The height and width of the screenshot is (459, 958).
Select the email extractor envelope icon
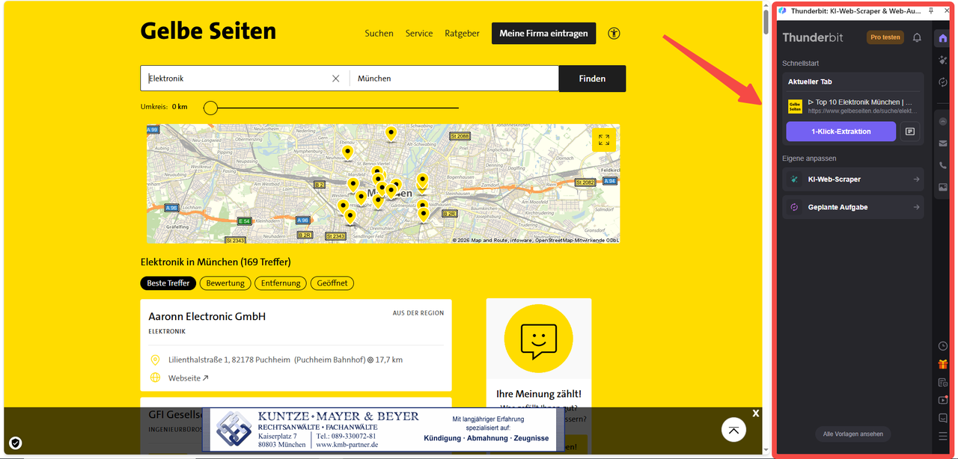tap(943, 143)
